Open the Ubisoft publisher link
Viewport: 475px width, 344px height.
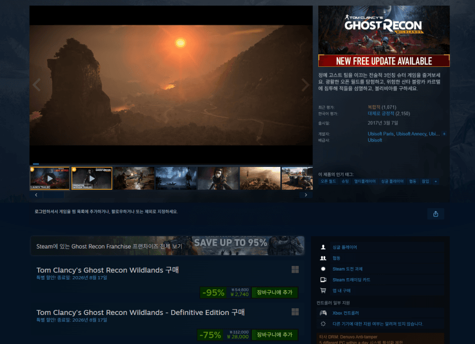375,140
